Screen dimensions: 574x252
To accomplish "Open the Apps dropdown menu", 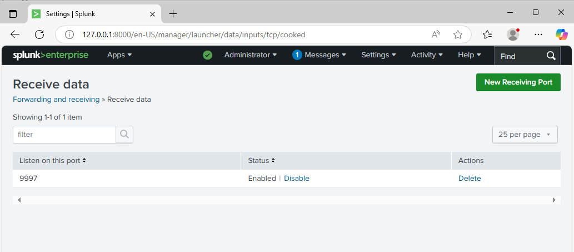I will click(x=119, y=55).
